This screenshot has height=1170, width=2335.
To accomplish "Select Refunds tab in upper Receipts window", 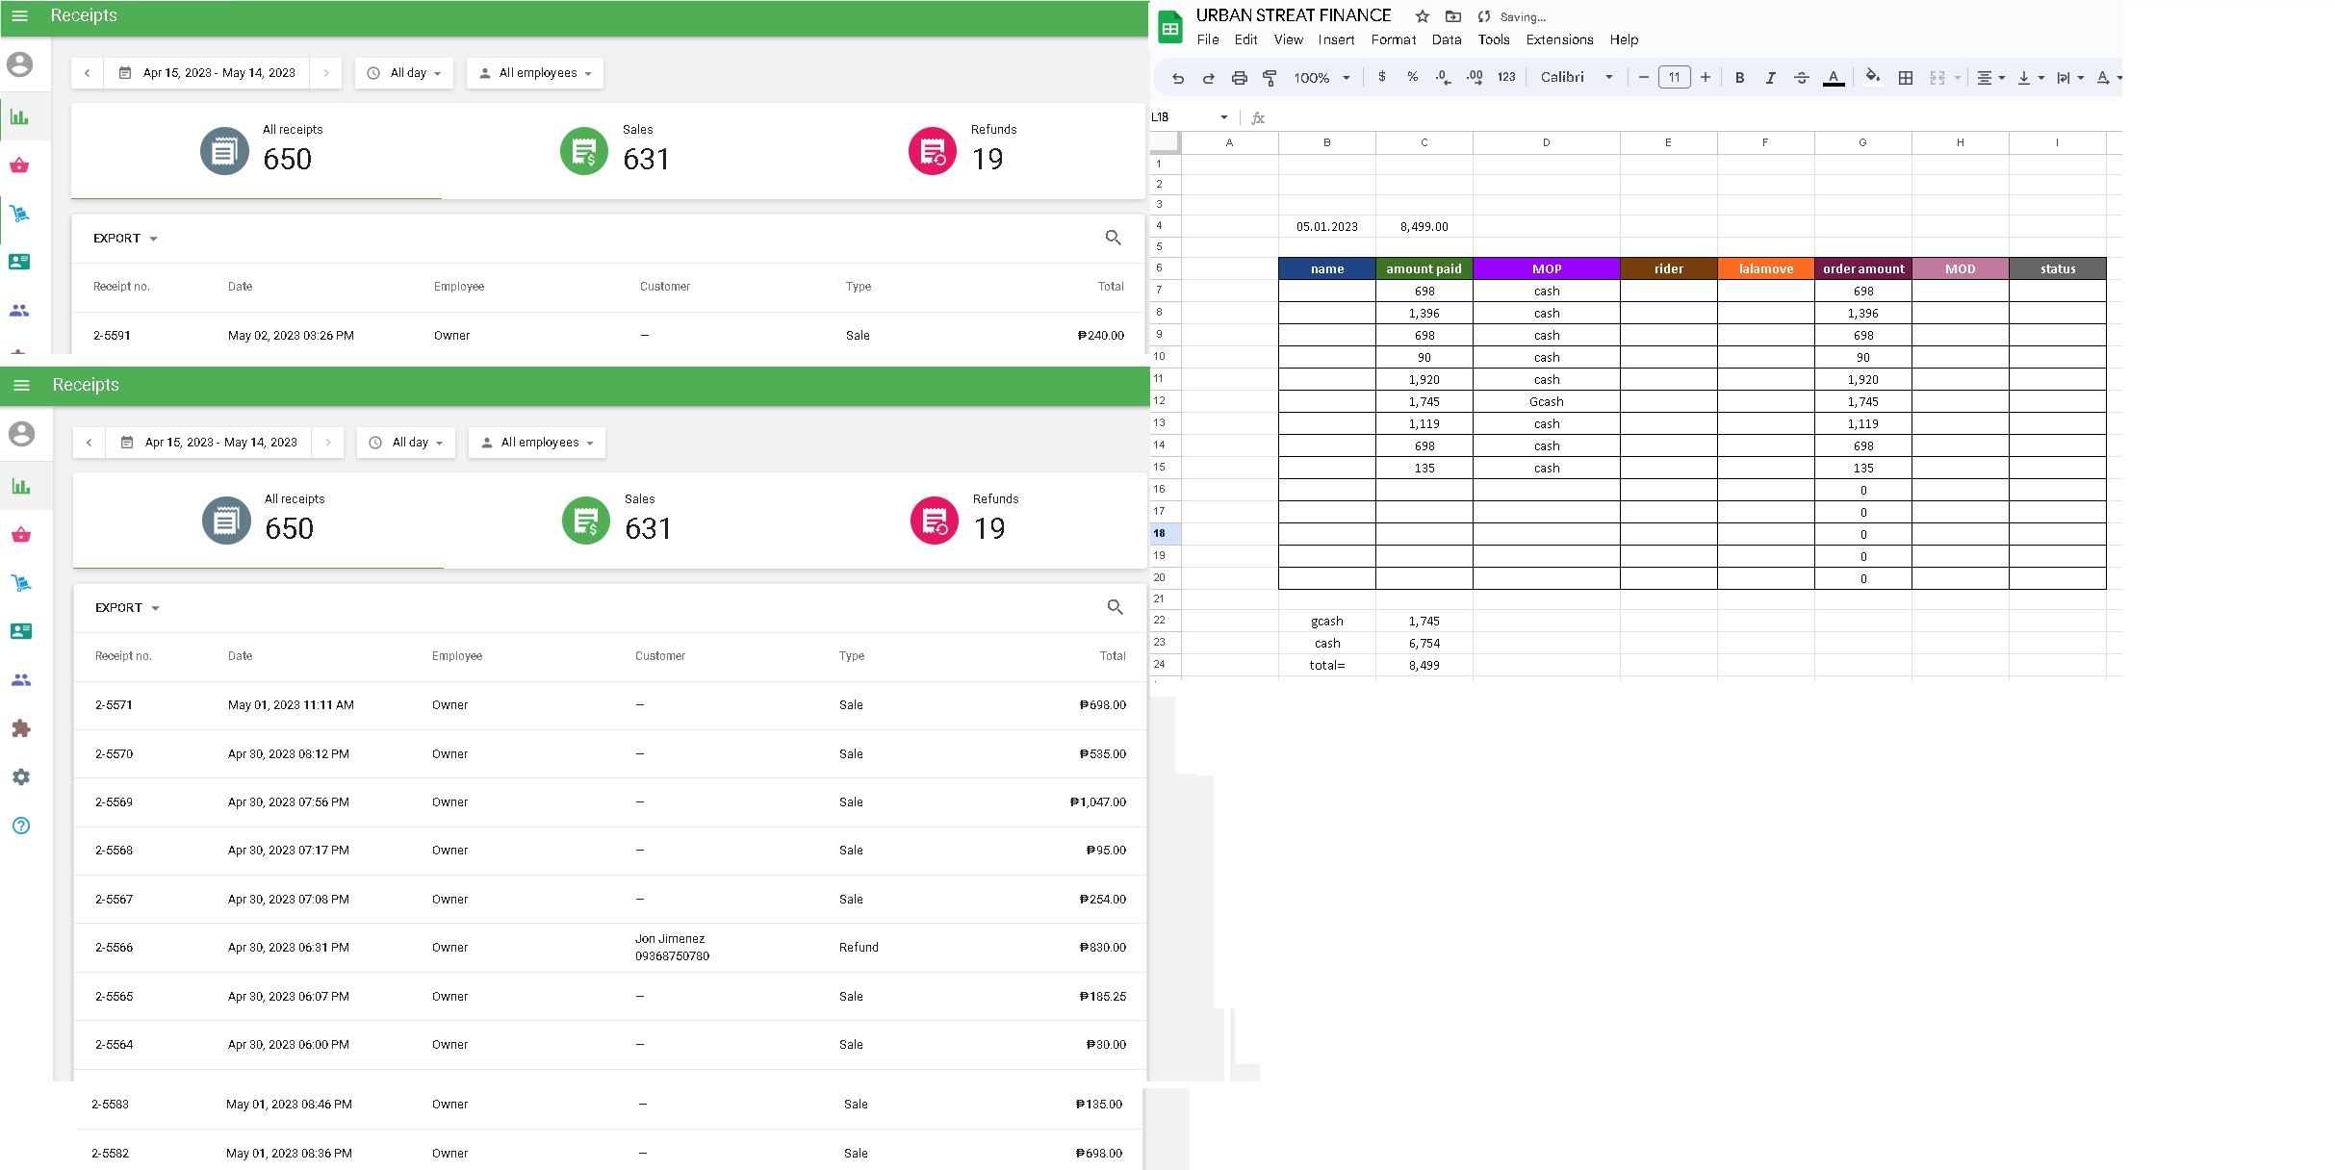I will [962, 151].
